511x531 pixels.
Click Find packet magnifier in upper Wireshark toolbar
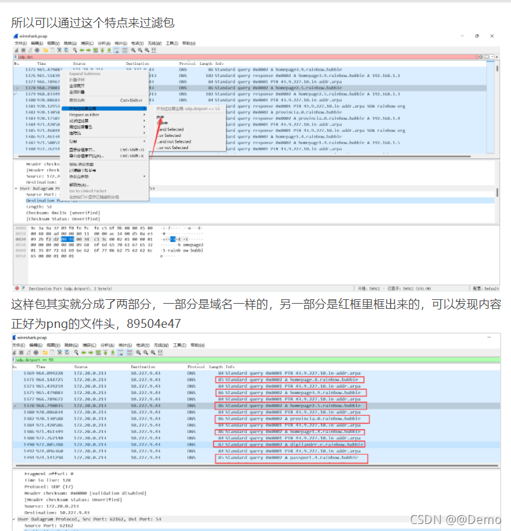pyautogui.click(x=75, y=50)
